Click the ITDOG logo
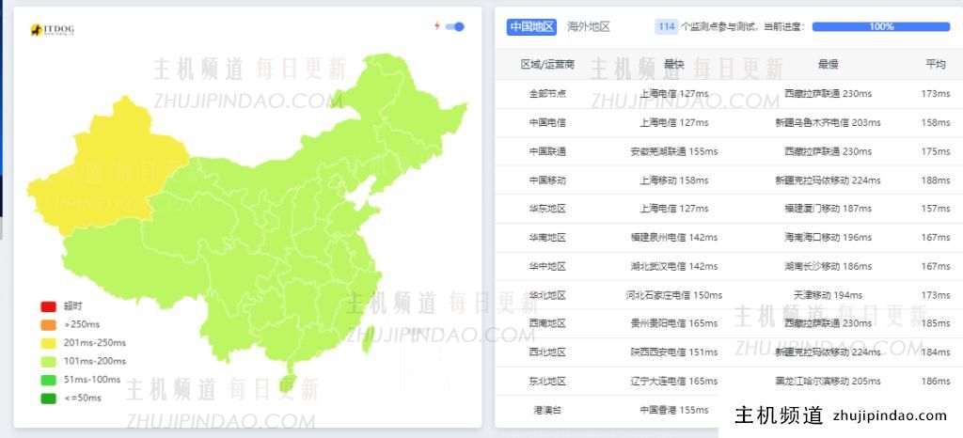This screenshot has height=438, width=963. tap(52, 30)
